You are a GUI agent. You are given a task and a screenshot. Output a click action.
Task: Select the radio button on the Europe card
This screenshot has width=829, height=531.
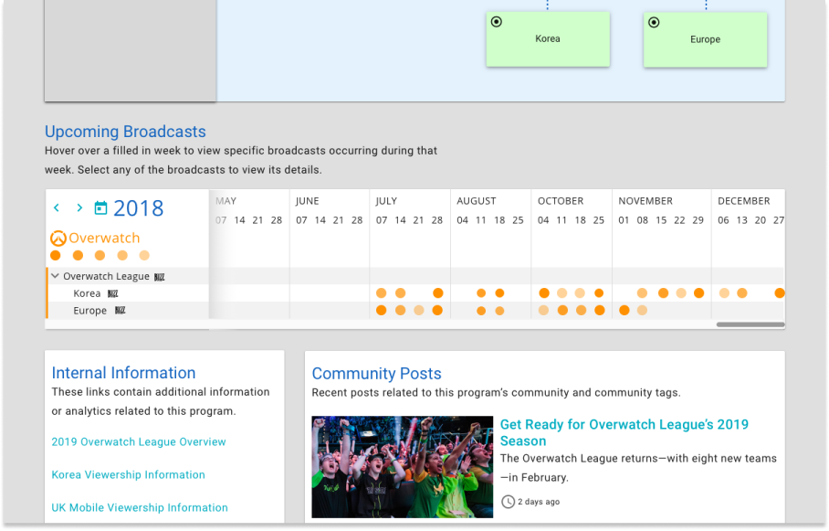coord(654,22)
